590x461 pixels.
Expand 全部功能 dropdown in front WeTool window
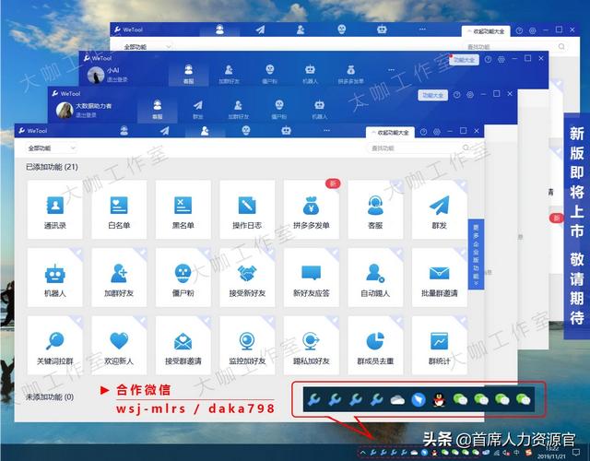(52, 148)
